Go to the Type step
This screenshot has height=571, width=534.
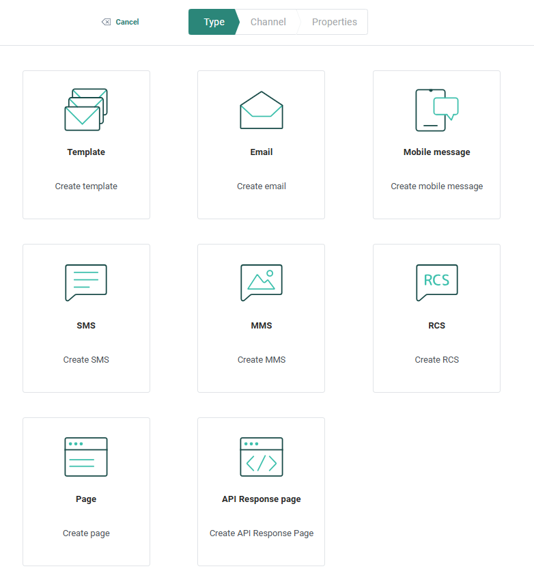[213, 22]
